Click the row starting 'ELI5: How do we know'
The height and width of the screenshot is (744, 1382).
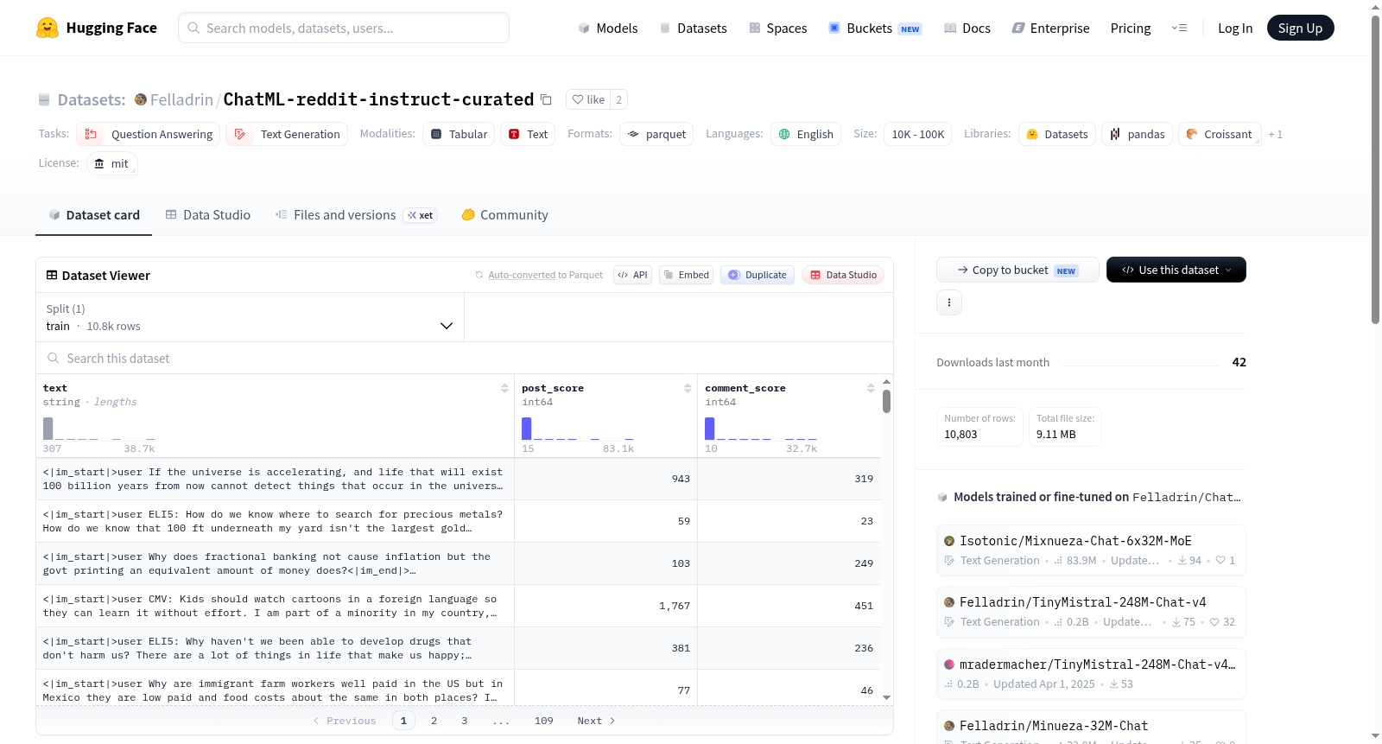458,521
